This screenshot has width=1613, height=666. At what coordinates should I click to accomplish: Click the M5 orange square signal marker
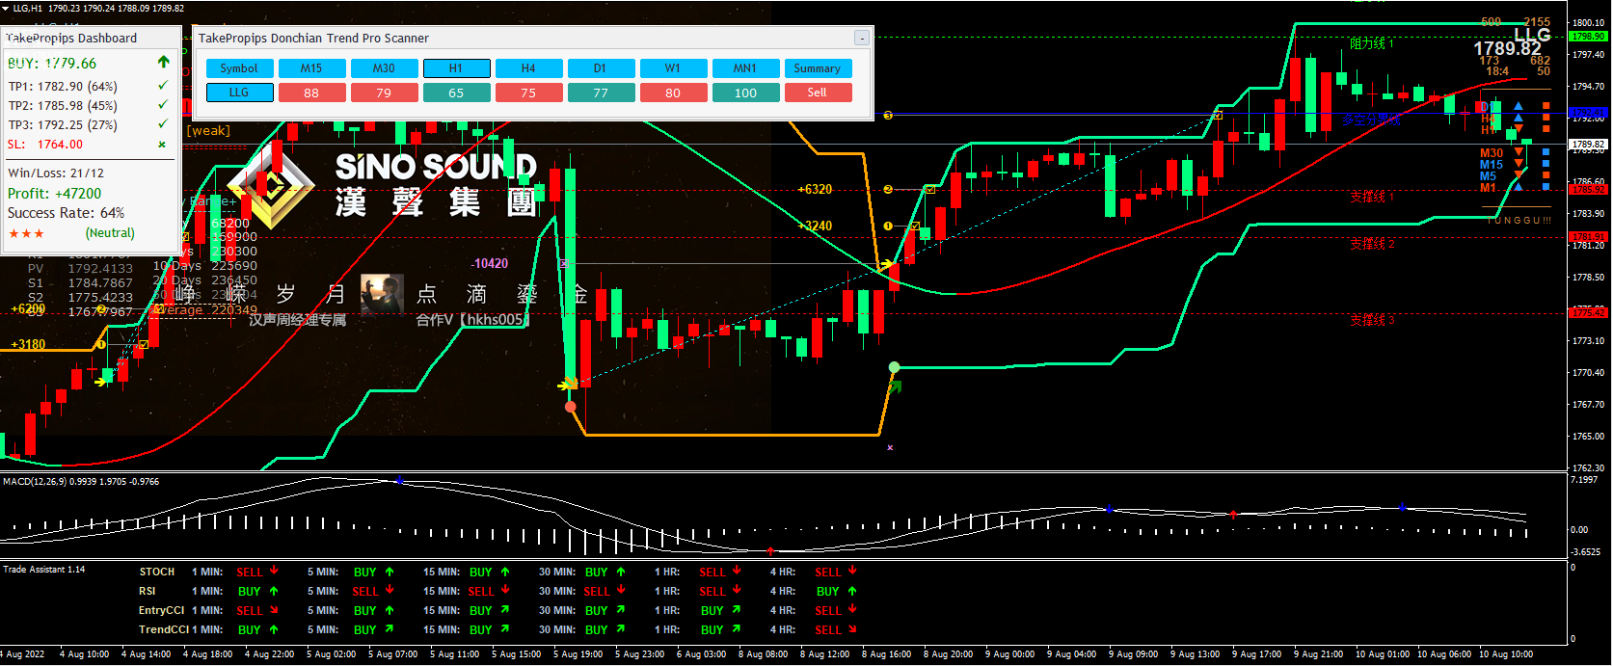click(1546, 174)
